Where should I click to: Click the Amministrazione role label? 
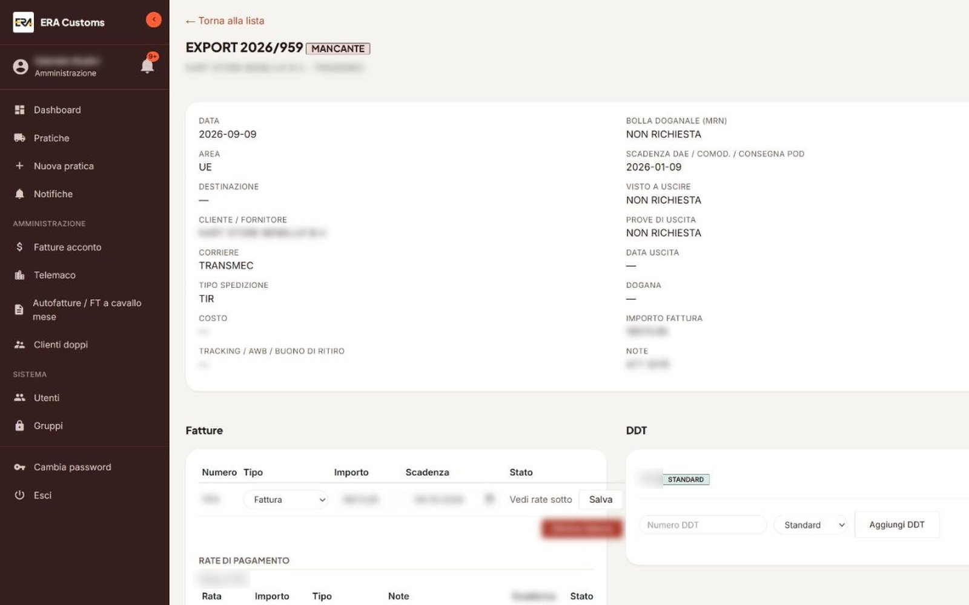tap(65, 73)
